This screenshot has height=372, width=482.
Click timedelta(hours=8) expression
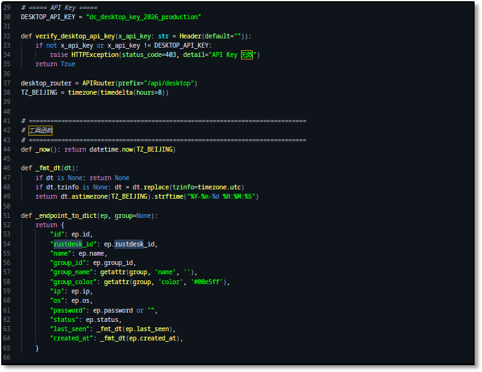tap(133, 92)
